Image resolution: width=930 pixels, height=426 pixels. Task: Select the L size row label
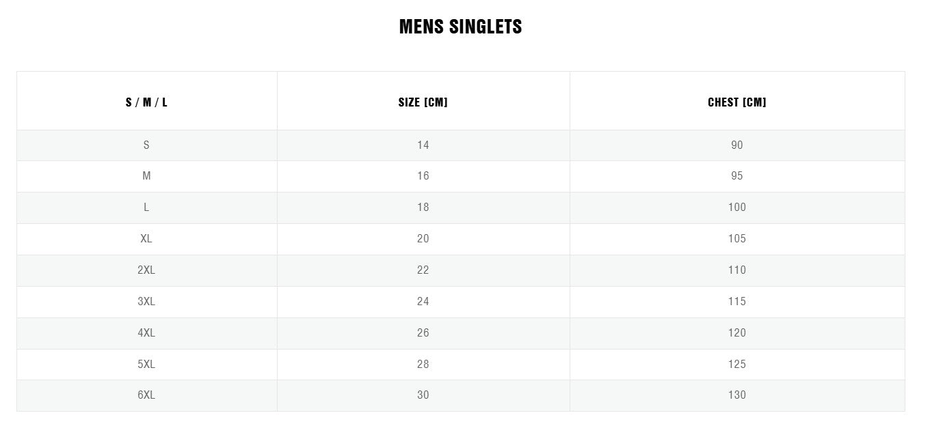146,208
